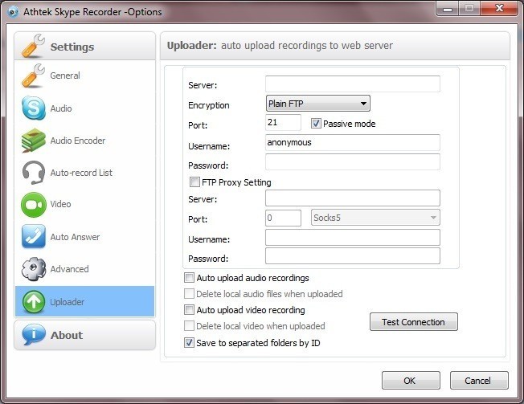Viewport: 524px width, 404px height.
Task: Click the FTP Port field showing 21
Action: (283, 123)
